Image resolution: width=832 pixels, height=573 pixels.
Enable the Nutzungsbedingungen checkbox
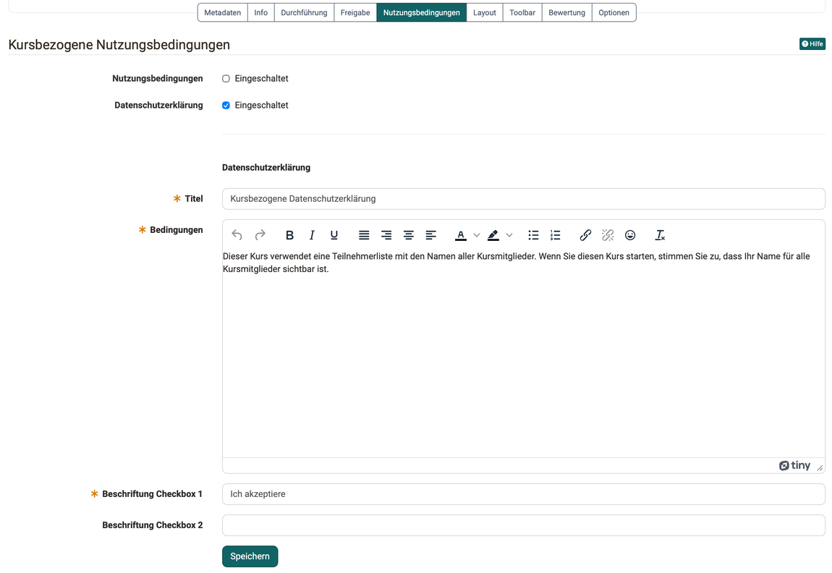click(226, 79)
